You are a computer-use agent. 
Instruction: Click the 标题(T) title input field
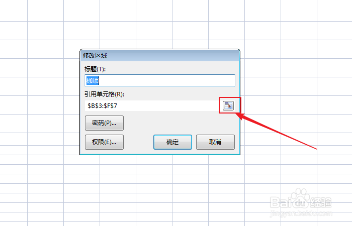pos(160,80)
